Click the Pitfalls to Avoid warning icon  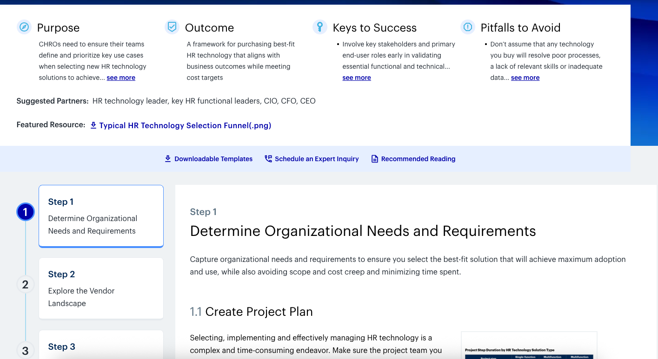[x=468, y=27]
